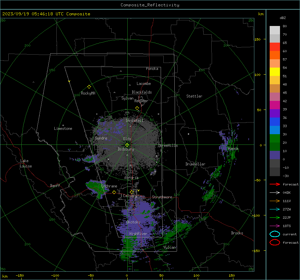Click the yellow diamond below Cochrane label
The height and width of the screenshot is (280, 300).
point(114,192)
